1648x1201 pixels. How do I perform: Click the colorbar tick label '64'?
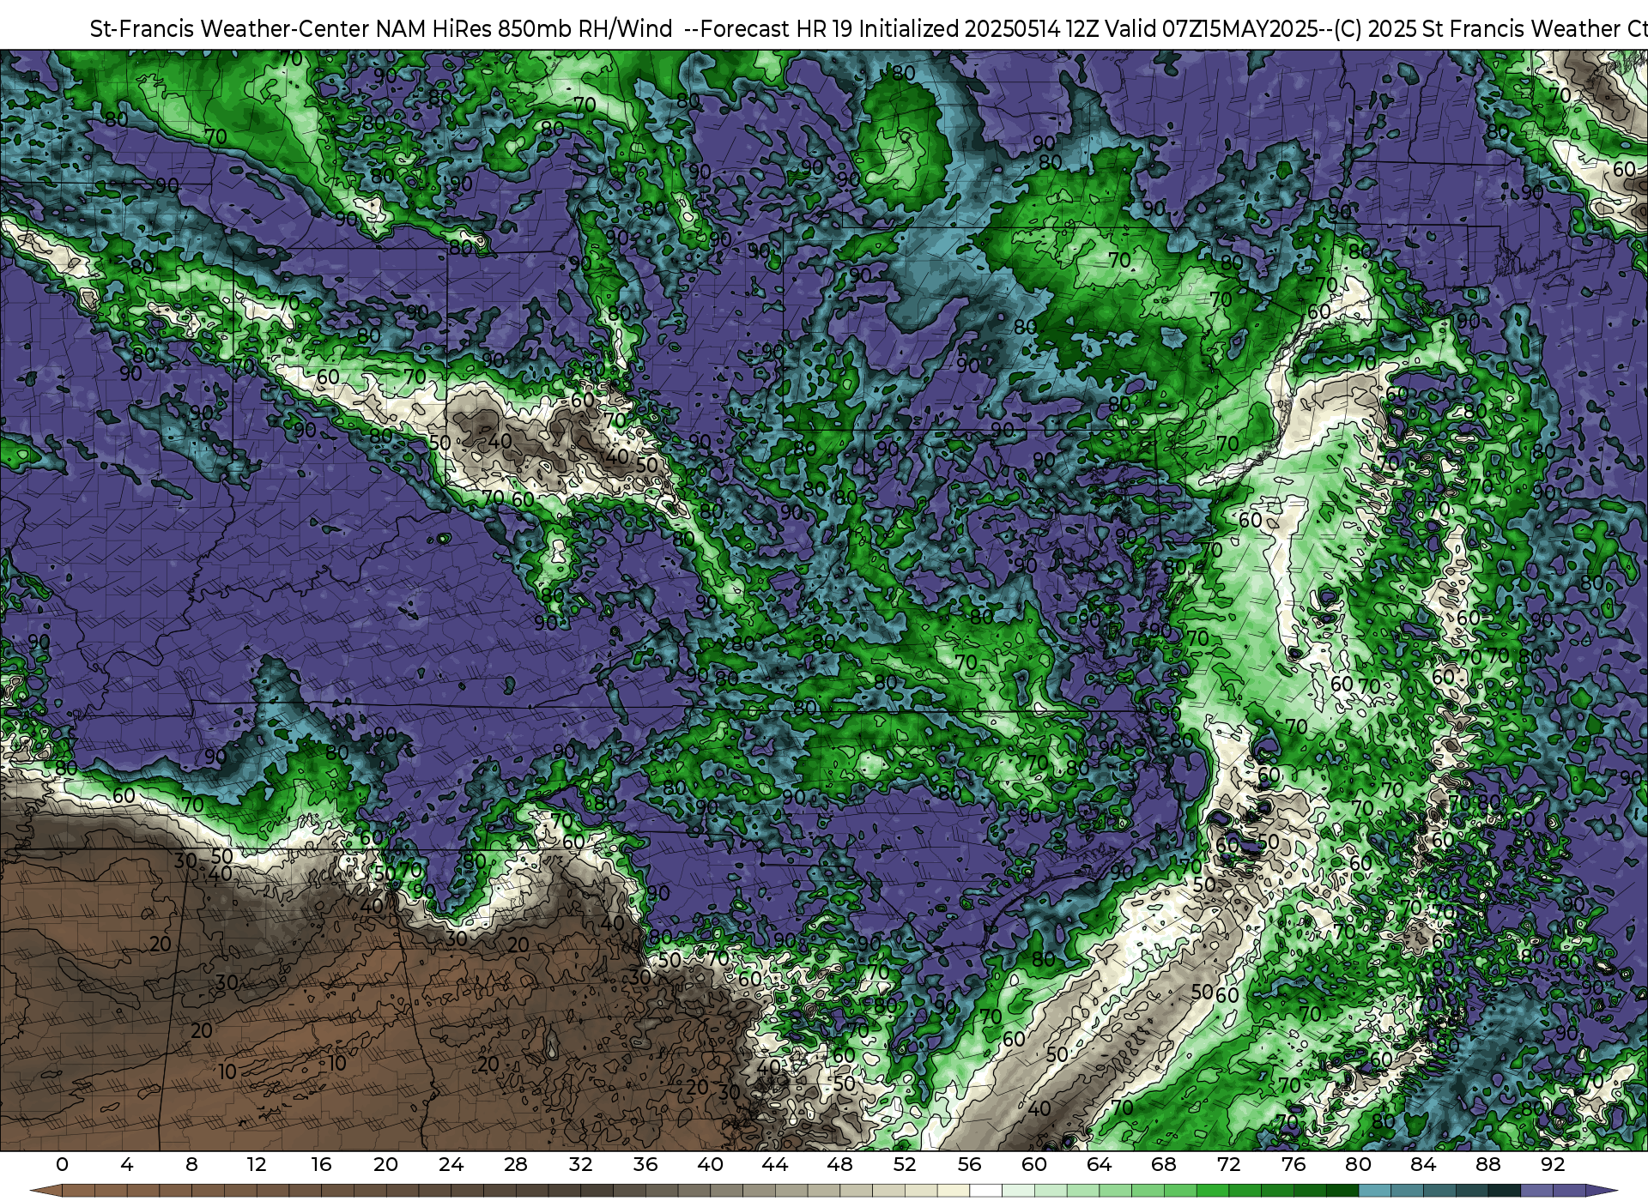pos(1099,1165)
